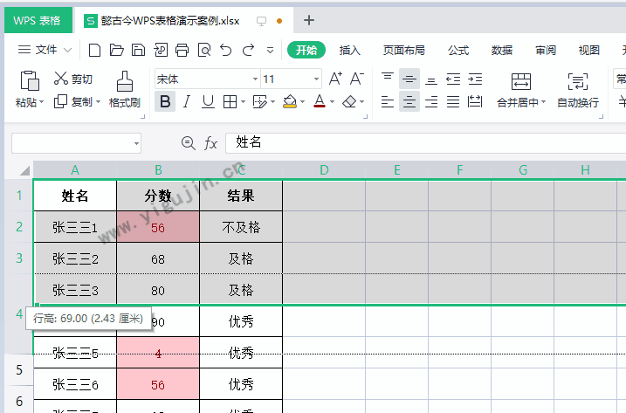
Task: Cut selection with scissors icon
Action: point(61,79)
